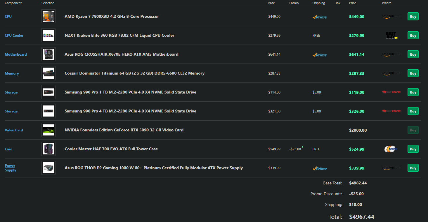The width and height of the screenshot is (428, 222).
Task: Click the promo footnote marker on the case discount
Action: coord(302,147)
